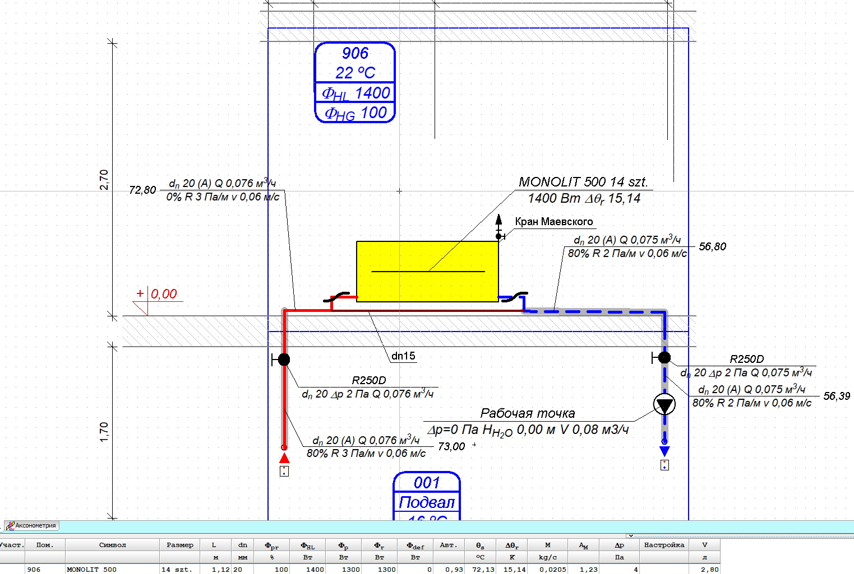Select room label 906 box
Image resolution: width=854 pixels, height=574 pixels.
click(355, 82)
